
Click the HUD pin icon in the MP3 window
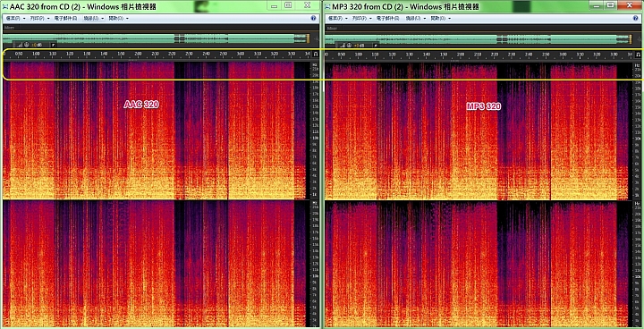pyautogui.click(x=375, y=45)
